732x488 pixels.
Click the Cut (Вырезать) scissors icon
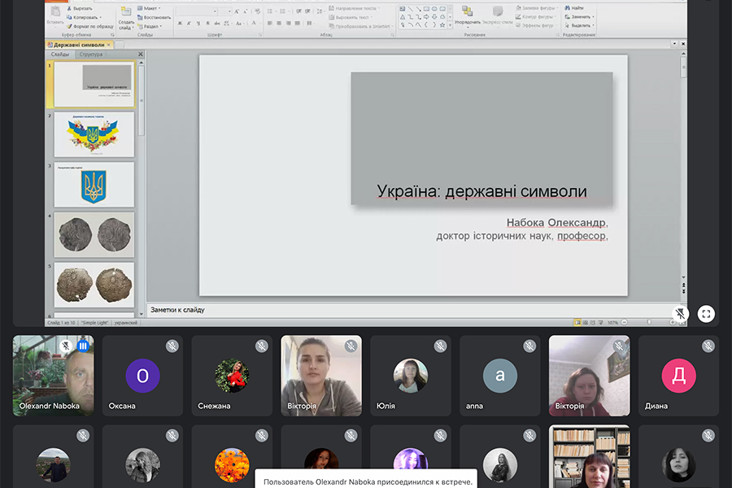pyautogui.click(x=68, y=8)
